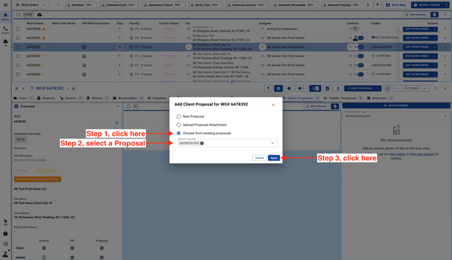This screenshot has width=452, height=260.
Task: Click the filter icon in the WO detail toolbar
Action: [x=268, y=88]
